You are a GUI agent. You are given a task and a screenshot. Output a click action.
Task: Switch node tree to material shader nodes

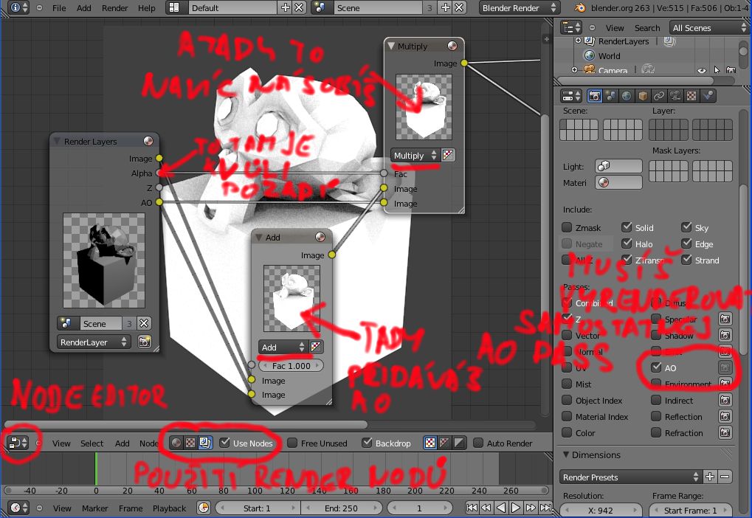tap(176, 443)
